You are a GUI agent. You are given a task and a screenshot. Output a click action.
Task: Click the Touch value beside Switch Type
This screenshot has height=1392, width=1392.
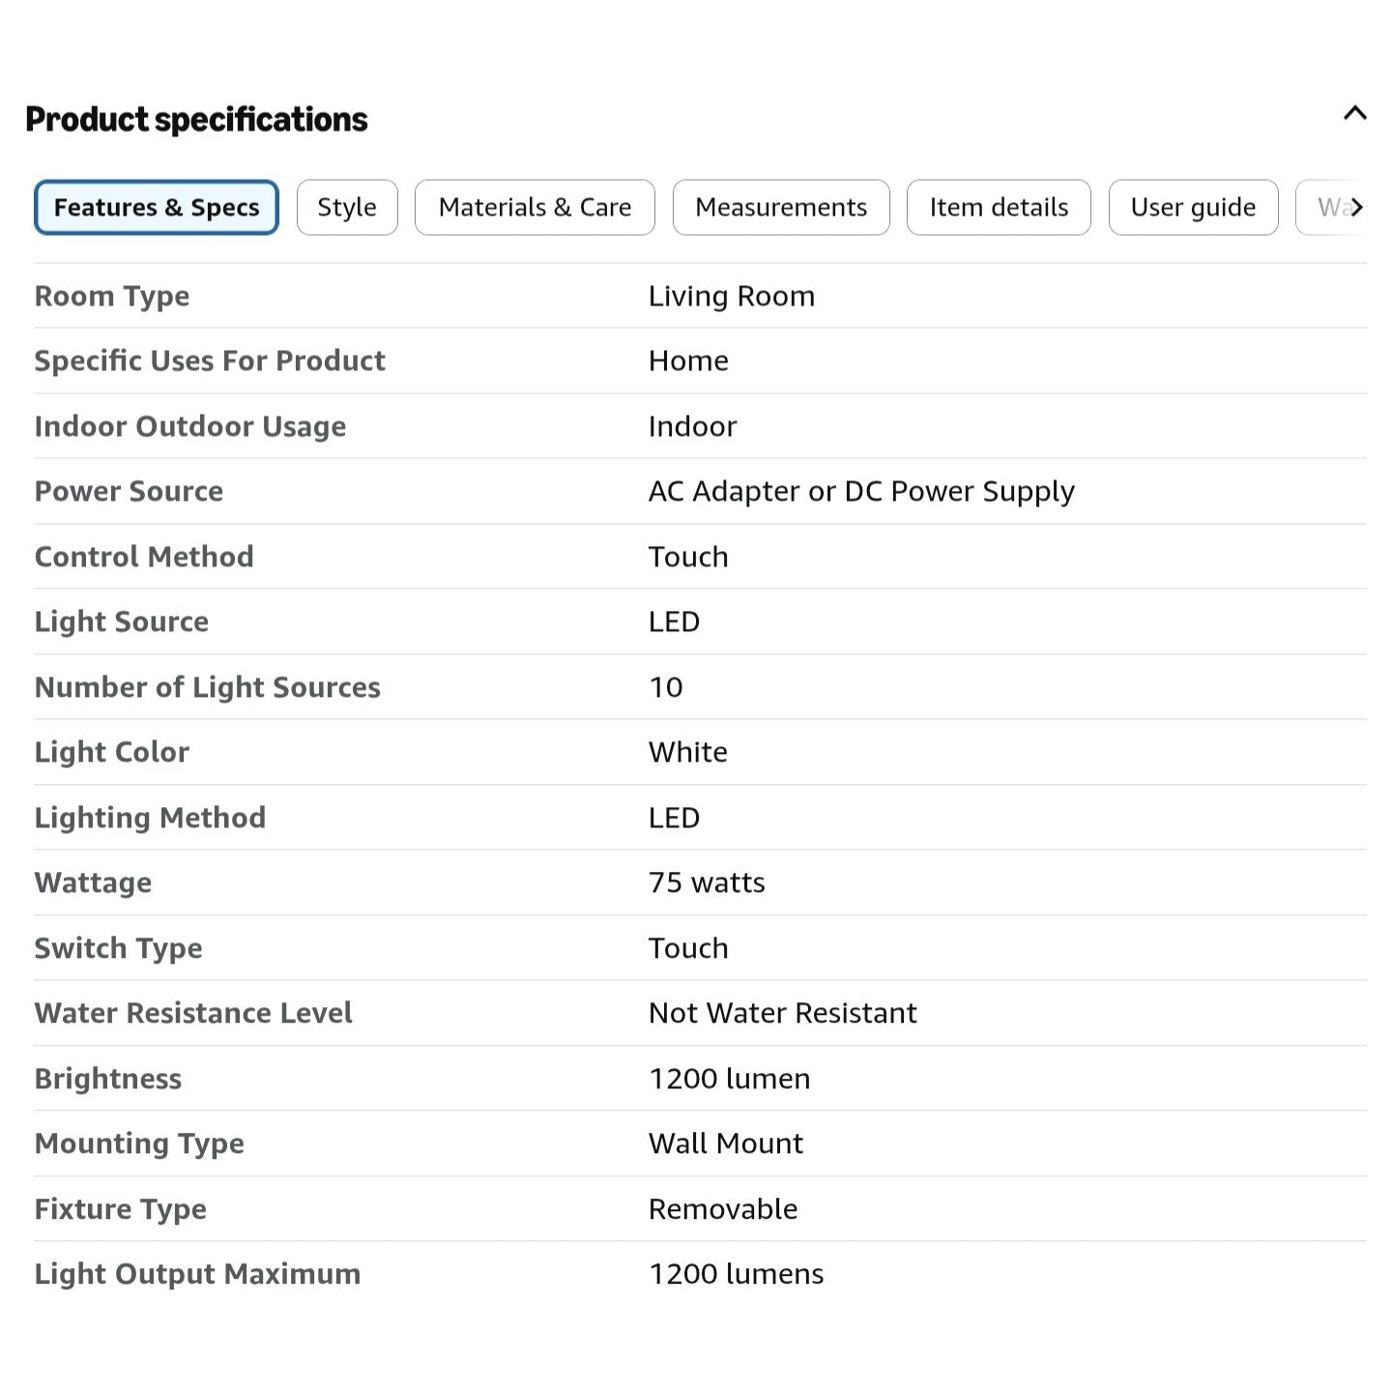pos(688,948)
